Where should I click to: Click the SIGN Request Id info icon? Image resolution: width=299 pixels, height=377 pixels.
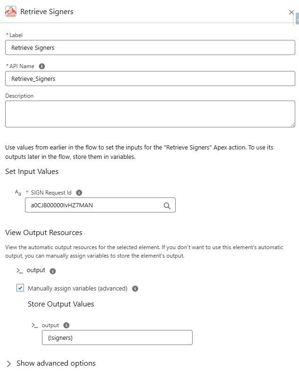pos(79,193)
